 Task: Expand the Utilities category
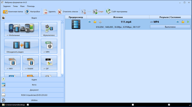32,100
